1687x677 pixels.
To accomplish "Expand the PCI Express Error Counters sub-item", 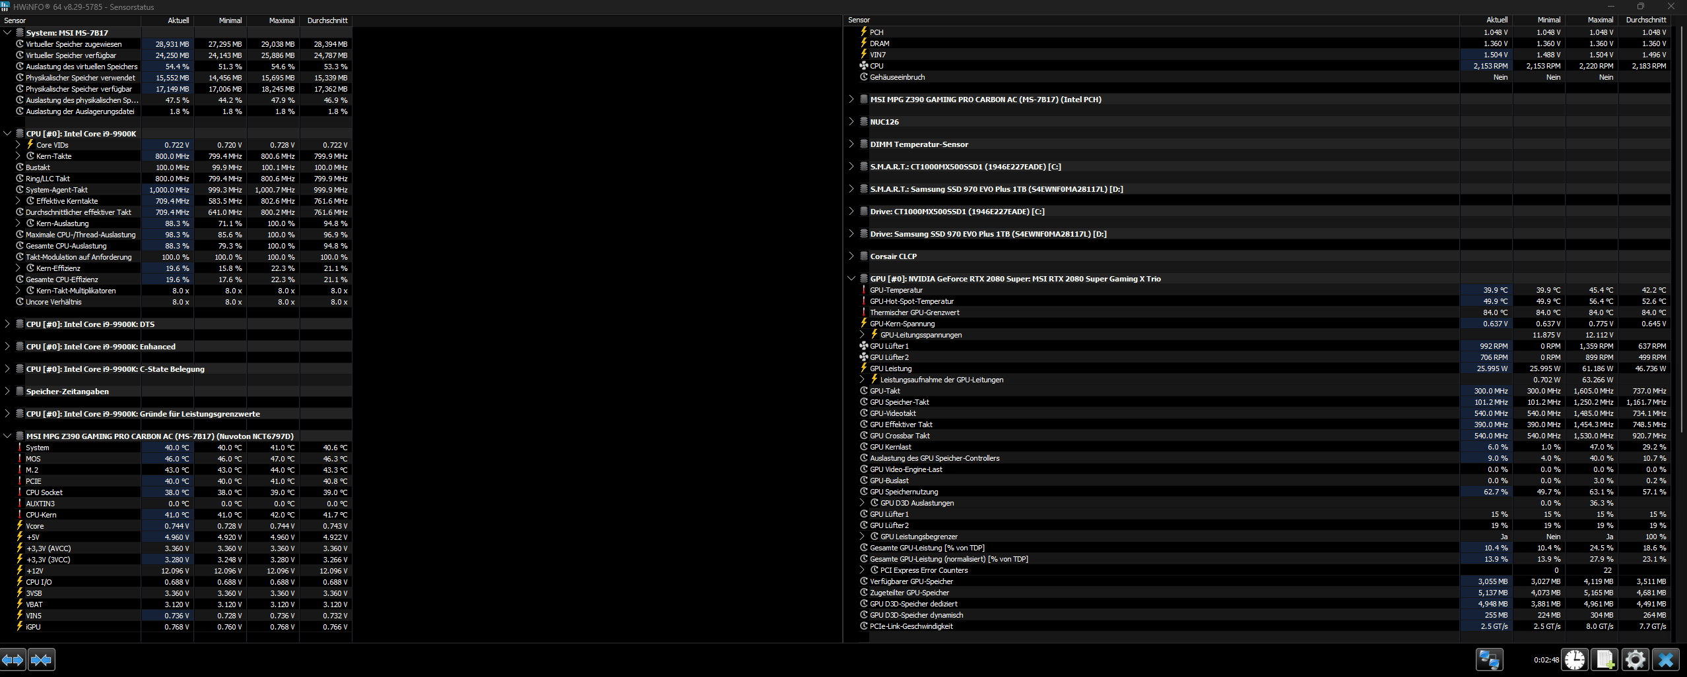I will (862, 570).
